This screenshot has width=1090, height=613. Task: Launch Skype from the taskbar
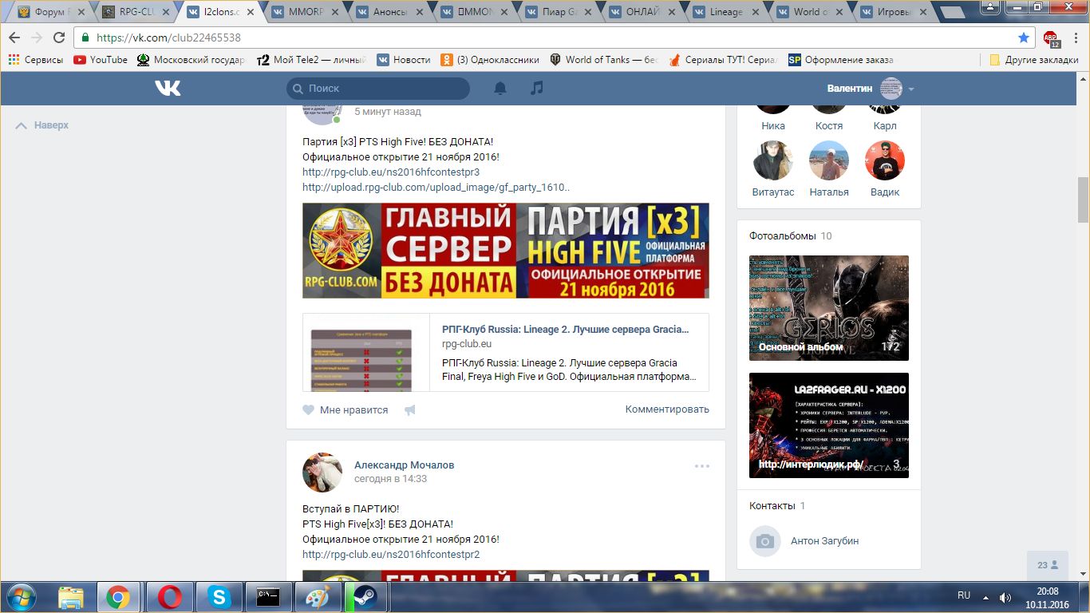[x=218, y=597]
